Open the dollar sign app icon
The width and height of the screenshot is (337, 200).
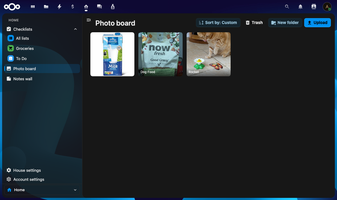coord(73,7)
